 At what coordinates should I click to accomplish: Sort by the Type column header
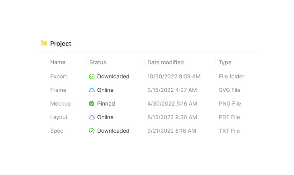[x=225, y=62]
